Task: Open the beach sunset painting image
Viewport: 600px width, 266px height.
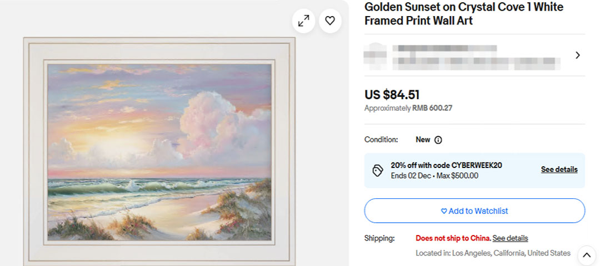Action: 159,152
